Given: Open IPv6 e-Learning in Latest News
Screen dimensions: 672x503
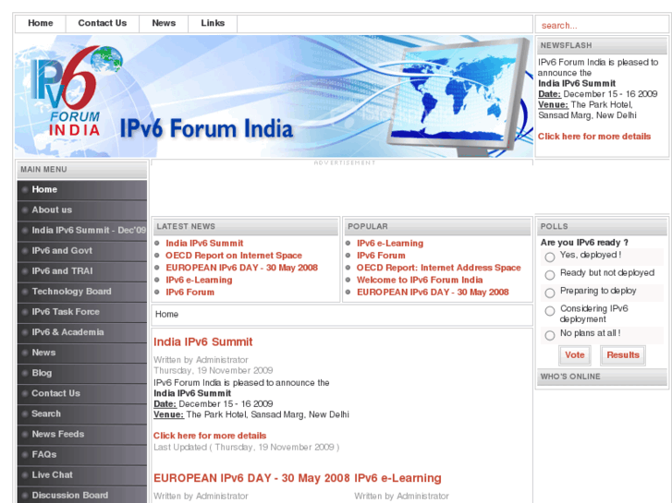Looking at the screenshot, I should pos(199,280).
